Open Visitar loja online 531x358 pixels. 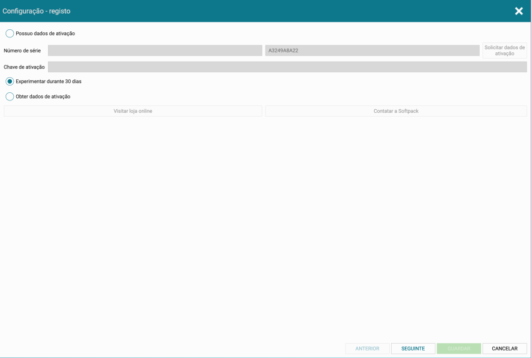click(x=133, y=111)
